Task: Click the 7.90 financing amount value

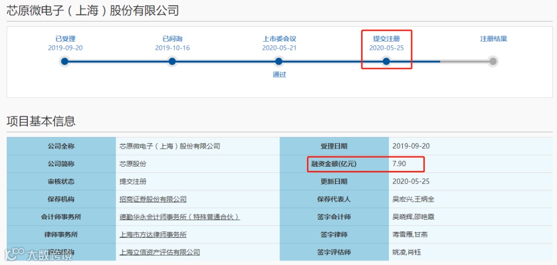Action: pyautogui.click(x=399, y=164)
